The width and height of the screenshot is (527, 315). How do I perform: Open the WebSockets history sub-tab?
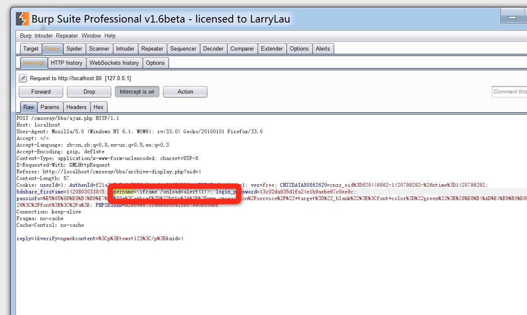114,63
